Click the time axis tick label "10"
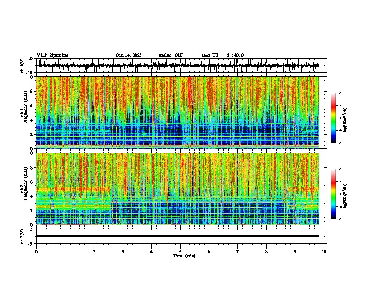365x282 pixels. [324, 252]
